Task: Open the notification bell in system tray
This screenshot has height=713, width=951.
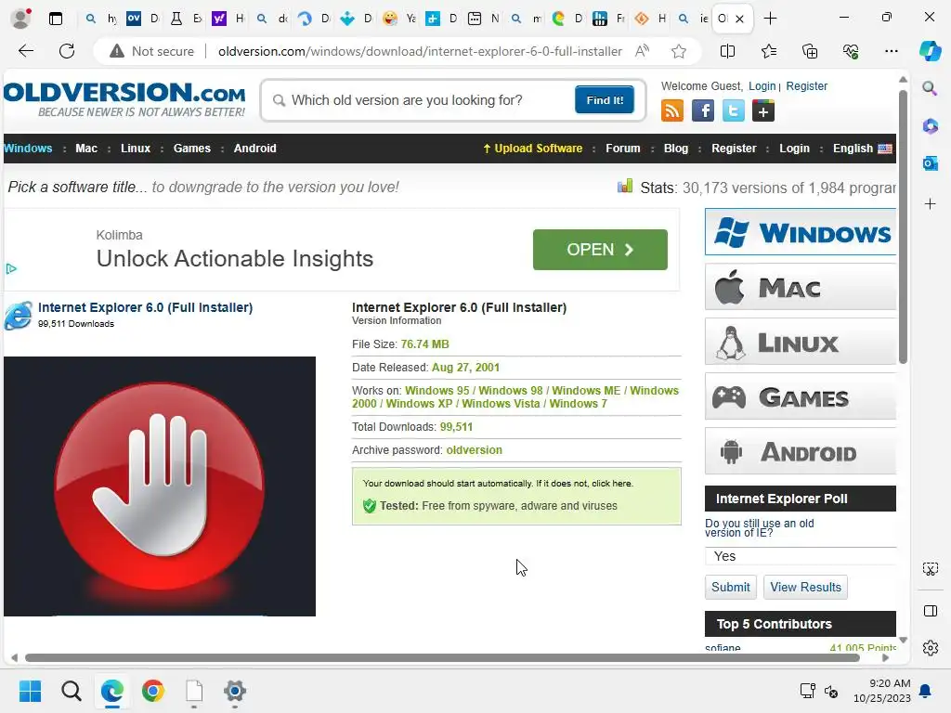Action: click(925, 691)
